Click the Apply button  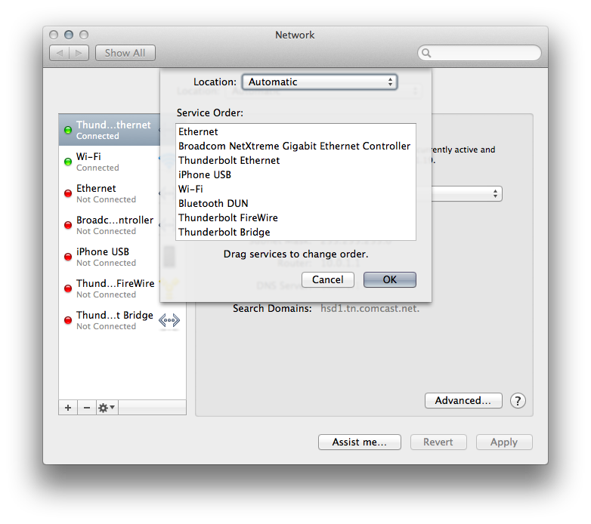504,442
